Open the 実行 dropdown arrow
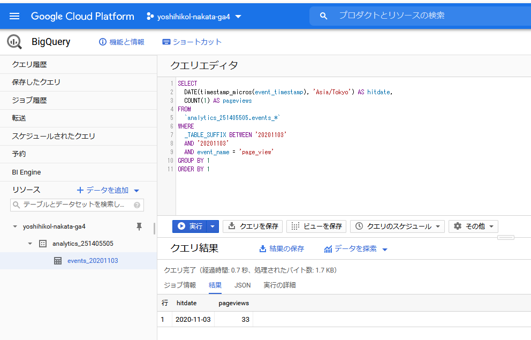 tap(213, 226)
